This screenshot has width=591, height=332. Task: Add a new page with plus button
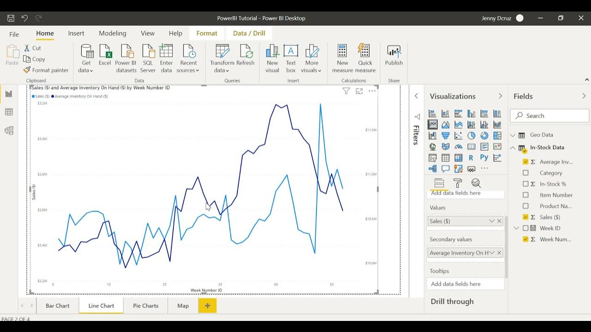207,306
